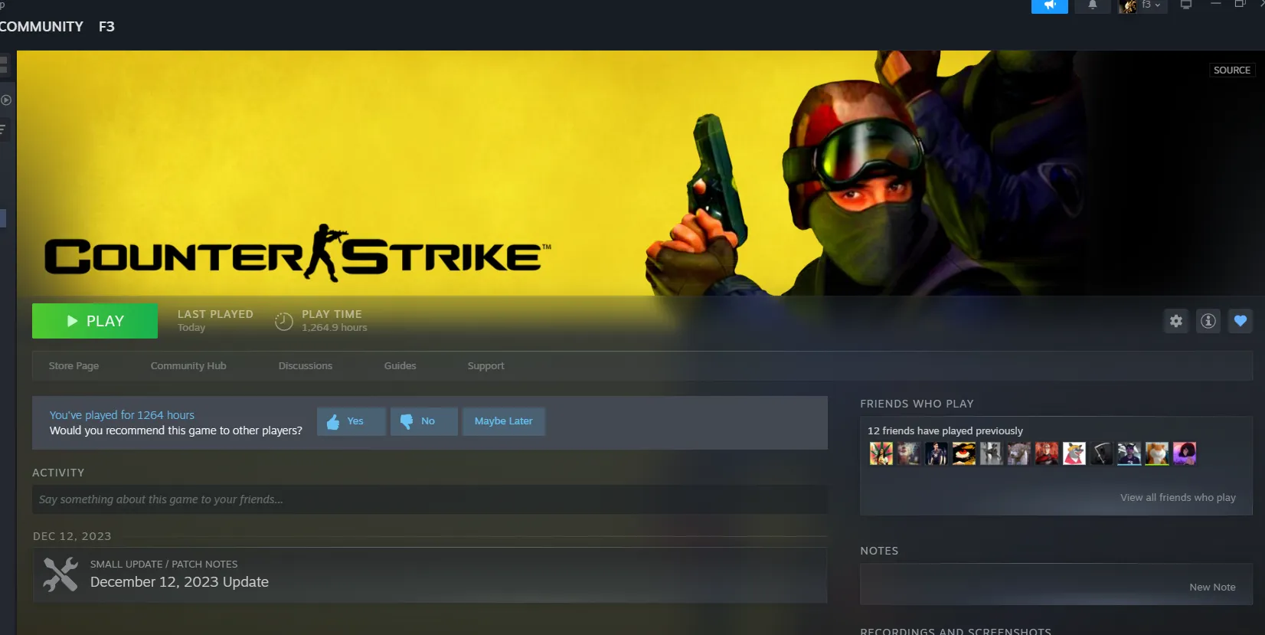Click the 'LAST PLAYED' Today value

[x=191, y=328]
